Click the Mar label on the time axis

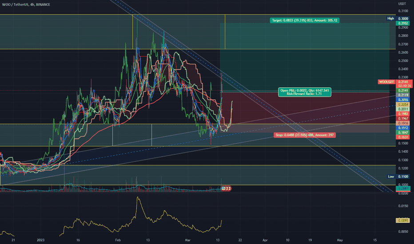(188, 240)
